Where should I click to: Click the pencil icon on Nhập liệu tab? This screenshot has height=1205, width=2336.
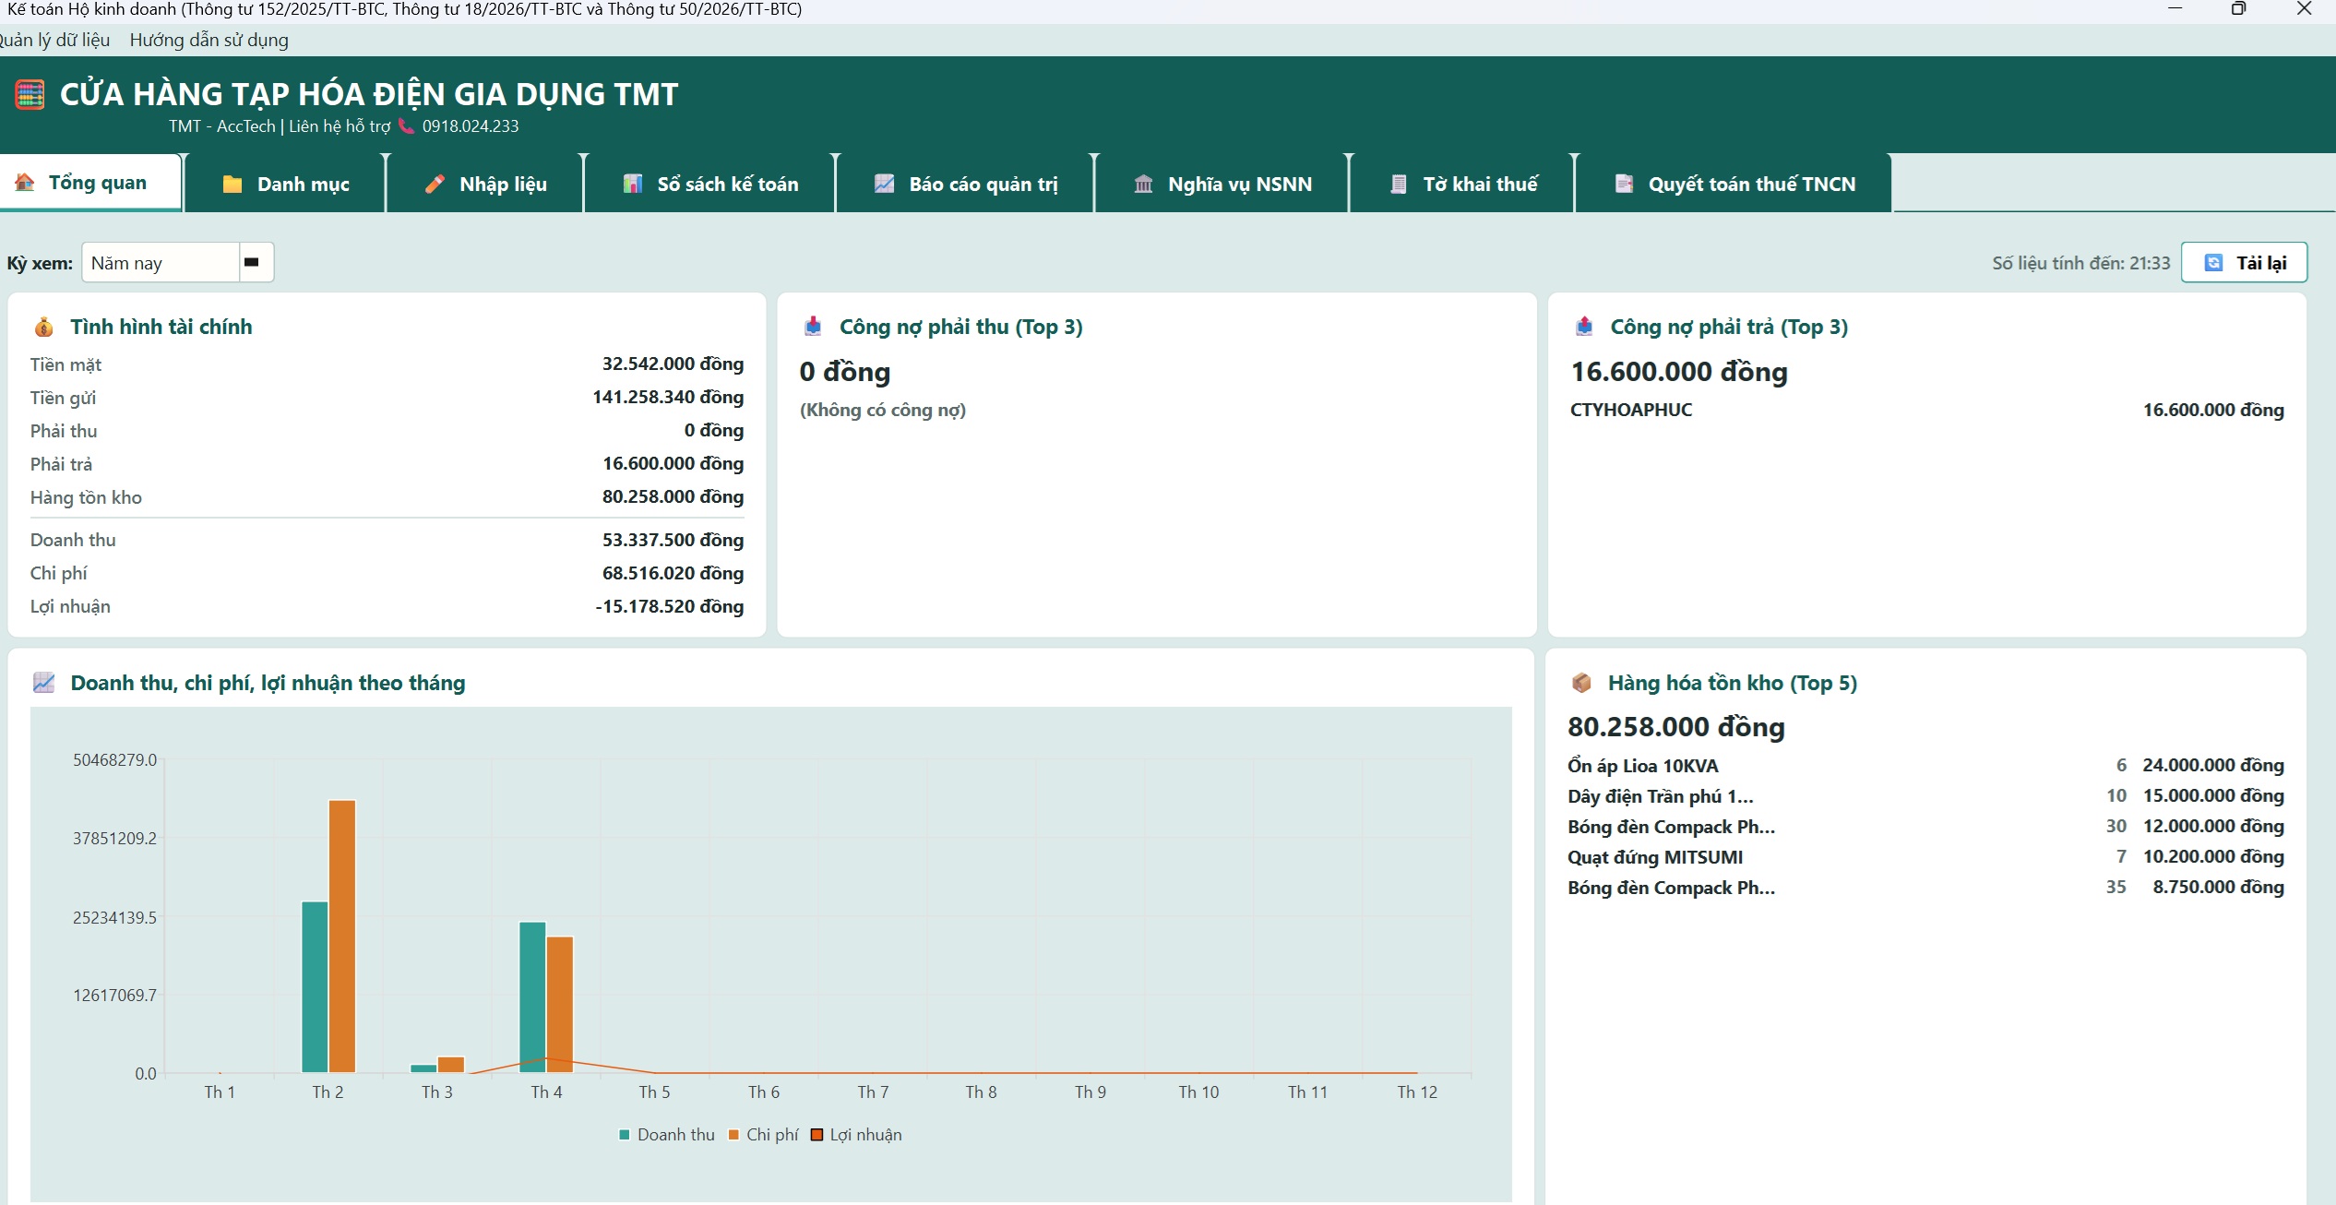pos(435,184)
